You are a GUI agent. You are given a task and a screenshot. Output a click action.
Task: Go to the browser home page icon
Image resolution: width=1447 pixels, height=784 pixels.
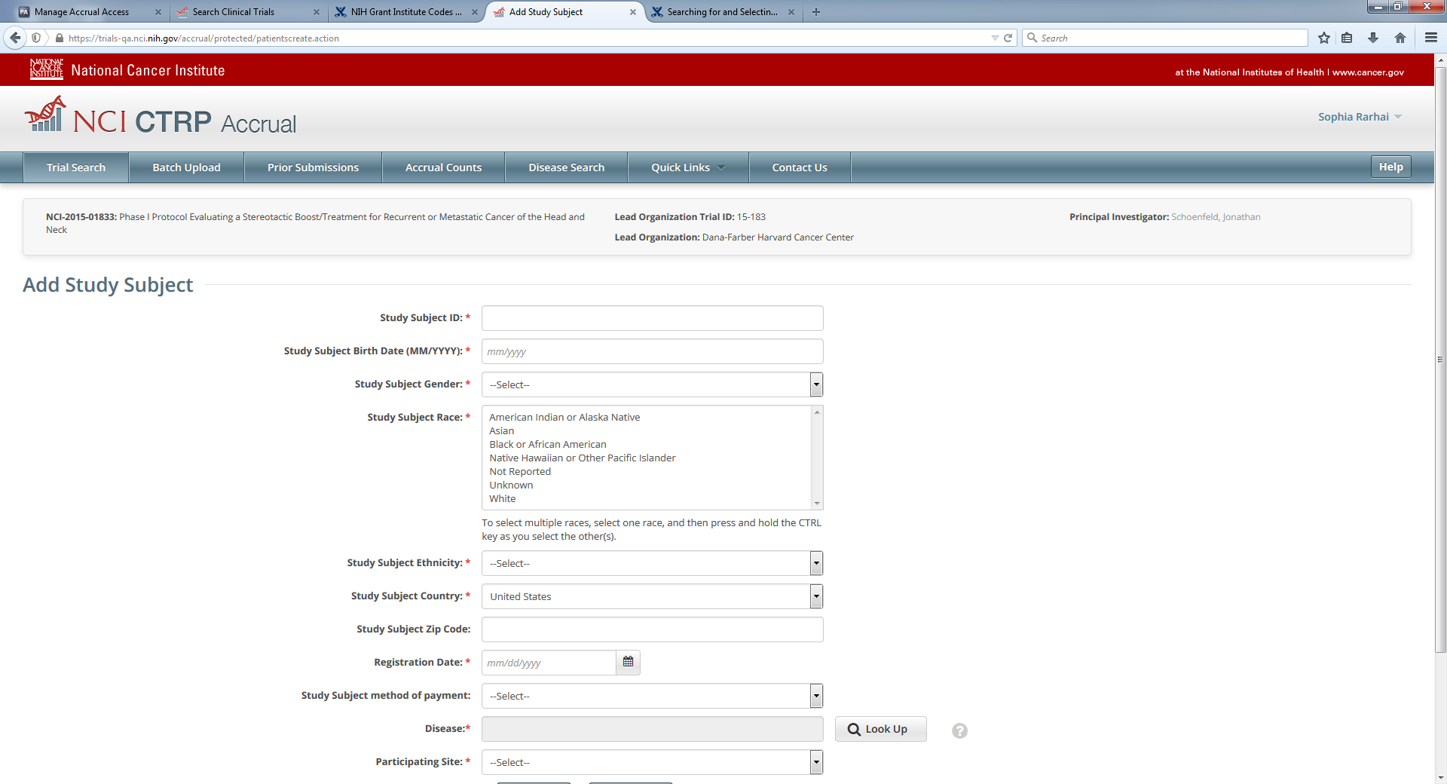[1400, 38]
